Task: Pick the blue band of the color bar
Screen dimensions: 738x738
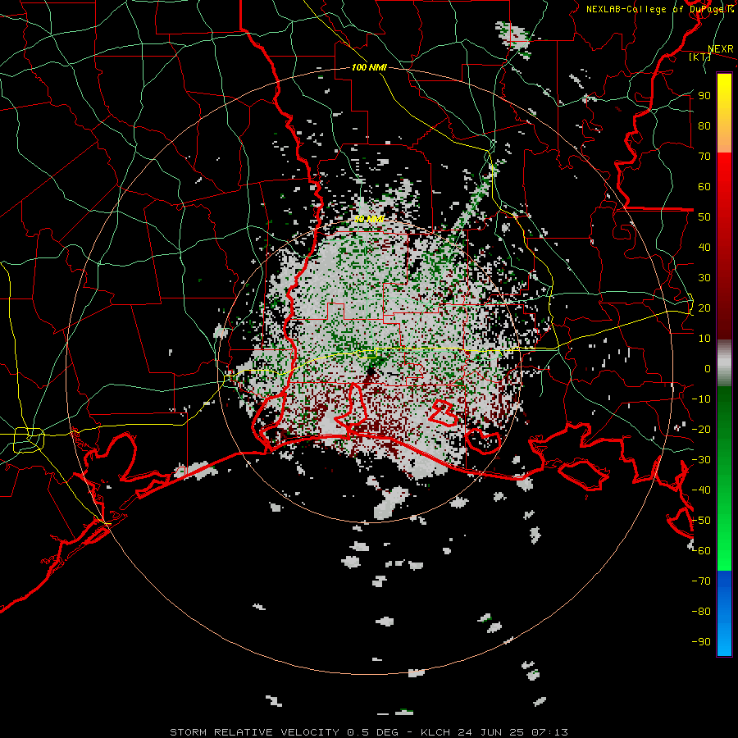Action: pos(724,613)
